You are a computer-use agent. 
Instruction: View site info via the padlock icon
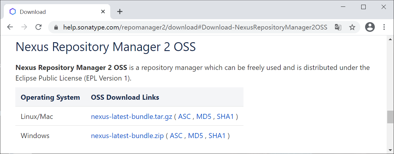point(56,27)
